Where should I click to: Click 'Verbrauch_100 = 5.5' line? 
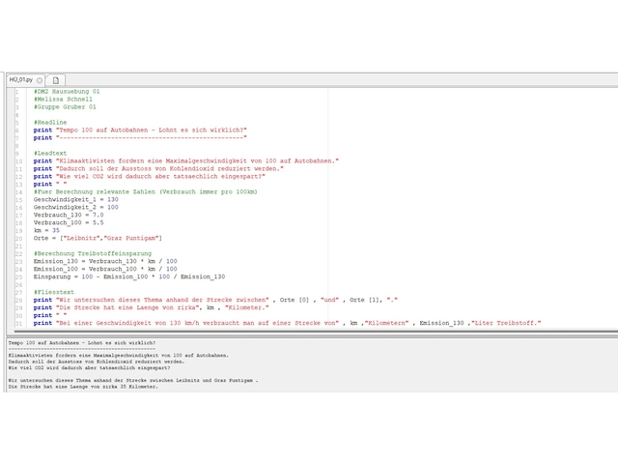point(69,222)
